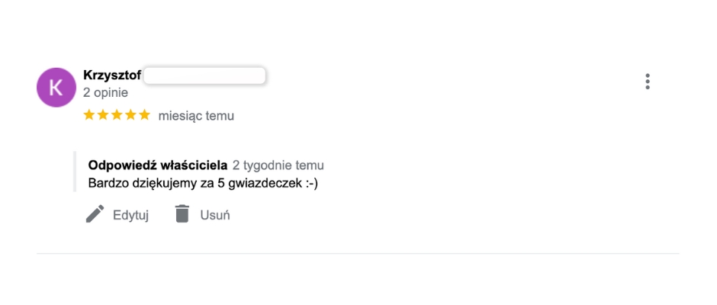Click the Edytuj text label

tap(130, 215)
